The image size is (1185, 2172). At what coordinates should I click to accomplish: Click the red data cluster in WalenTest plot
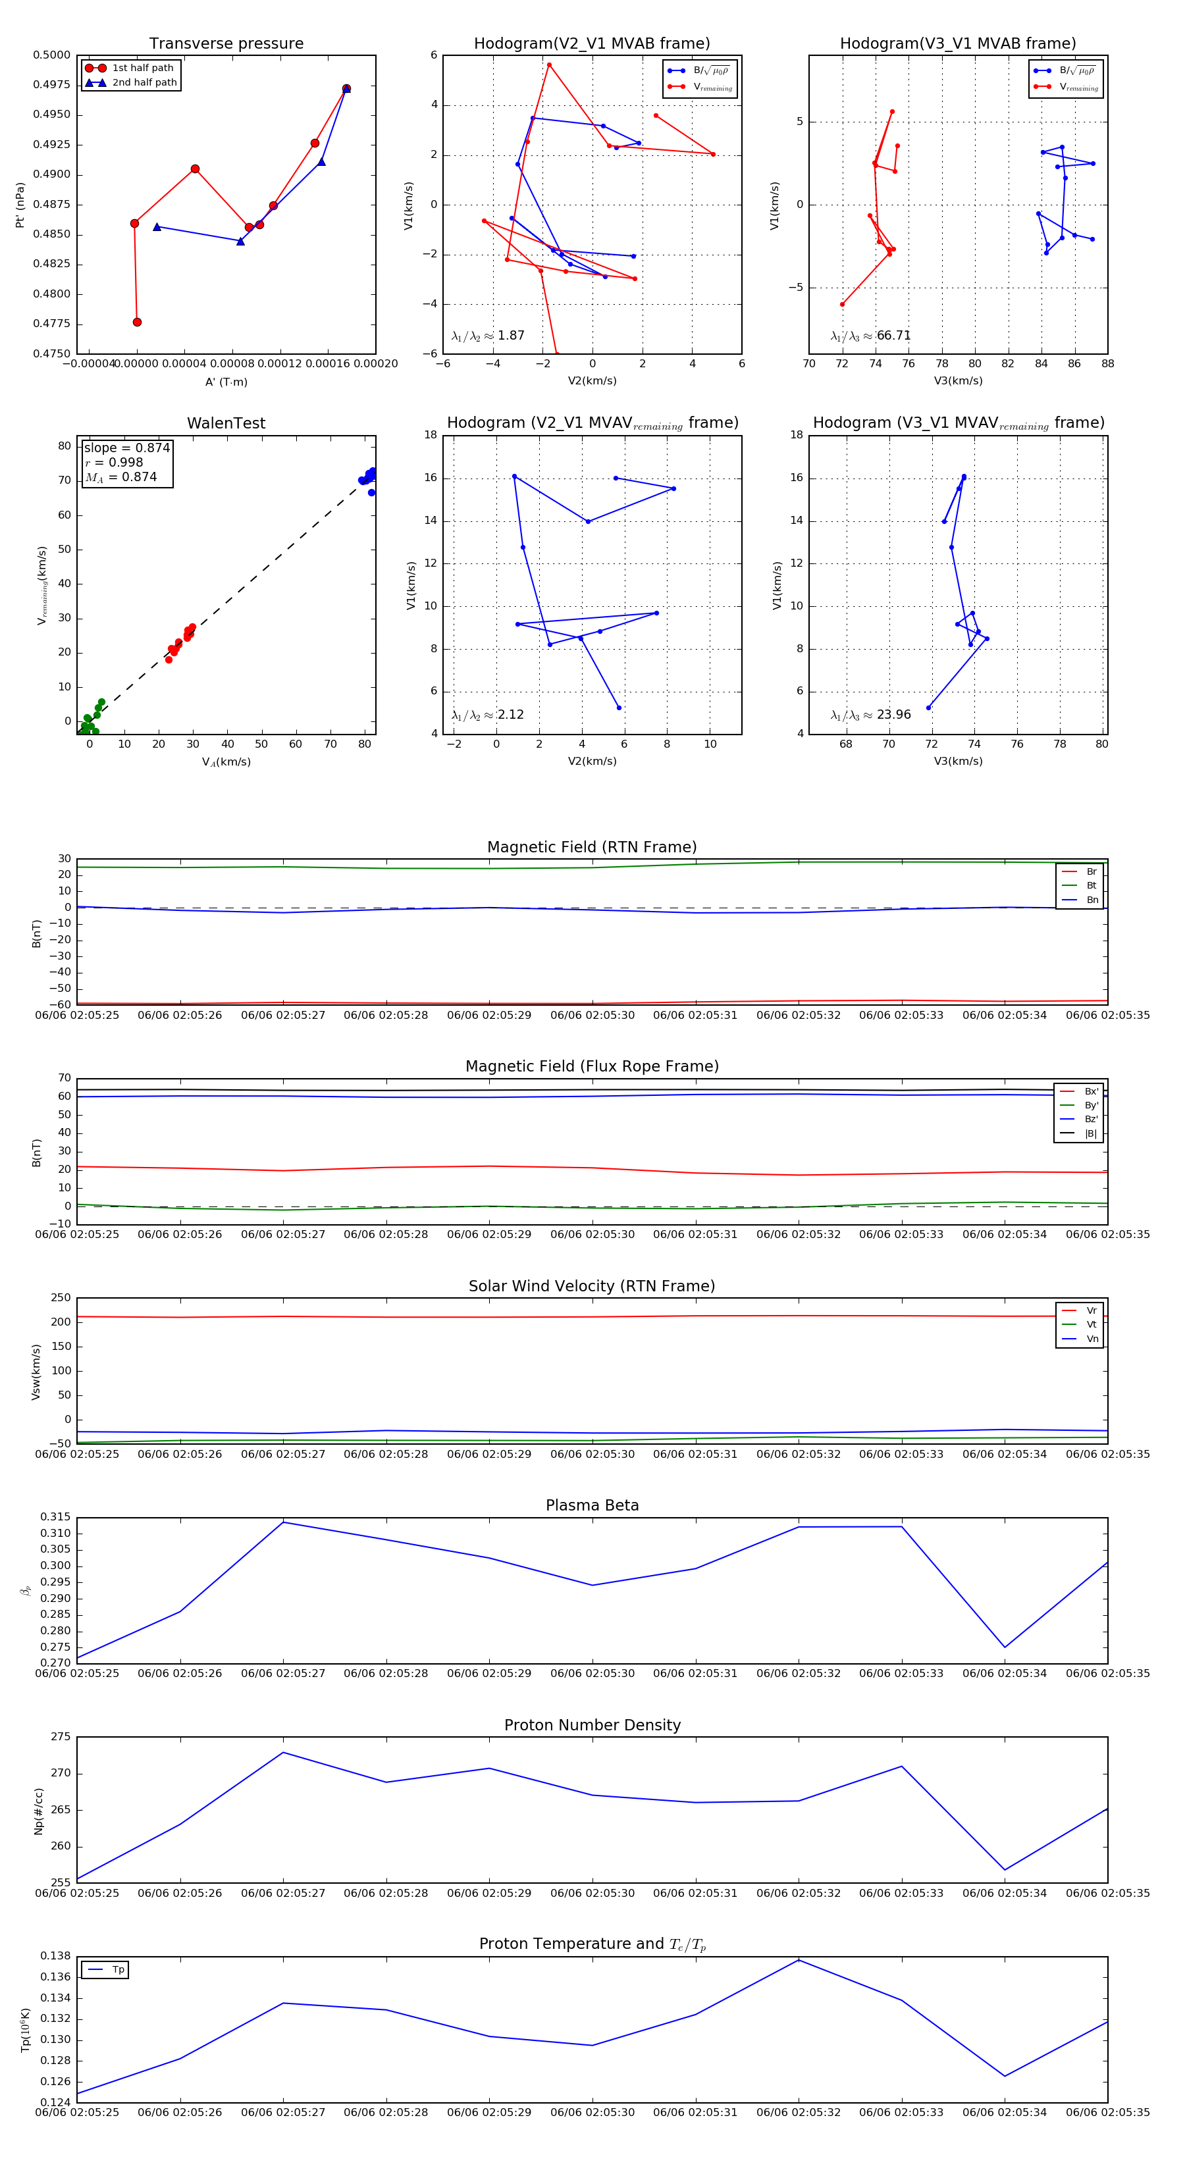[x=180, y=642]
